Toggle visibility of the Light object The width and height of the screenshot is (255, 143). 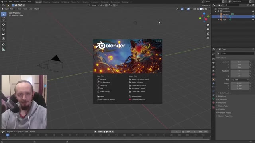pos(253,19)
